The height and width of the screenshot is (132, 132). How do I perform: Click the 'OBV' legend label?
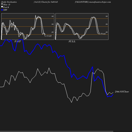[5, 10]
